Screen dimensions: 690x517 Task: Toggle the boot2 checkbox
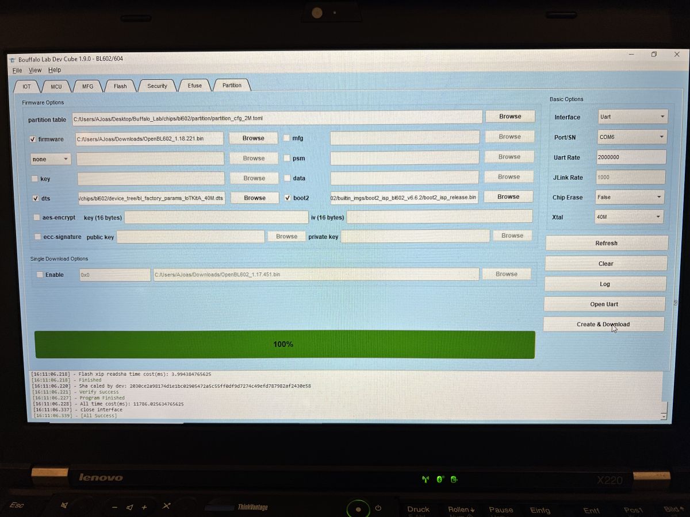[287, 198]
